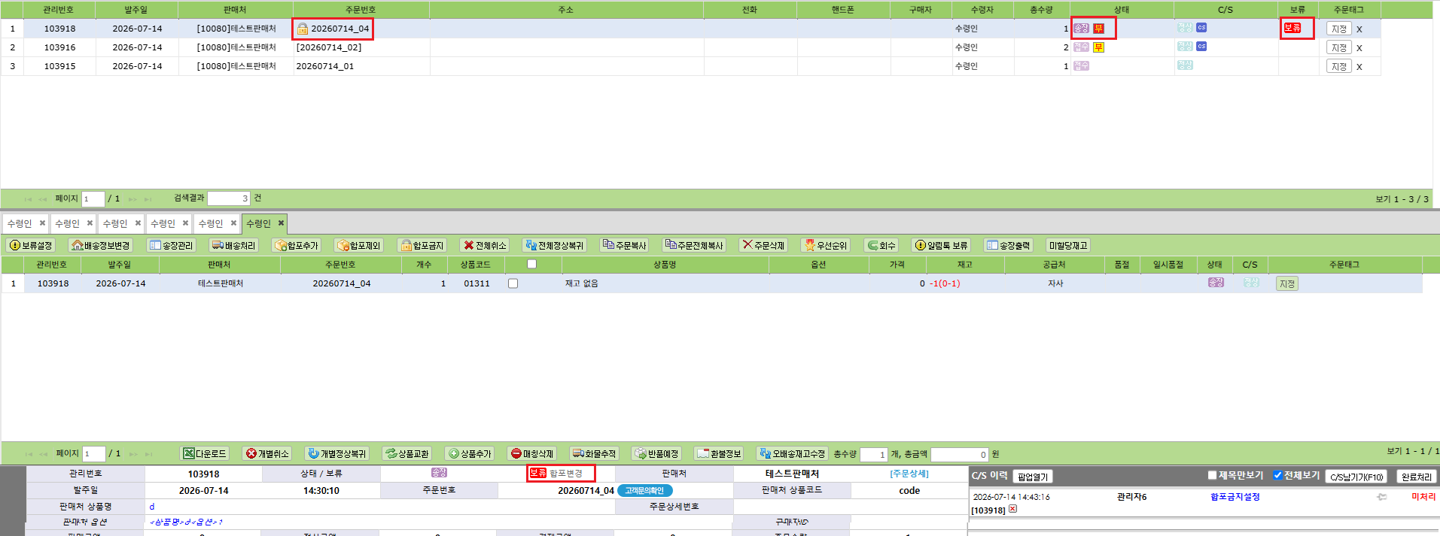Click 합포추가 add combined packing
The height and width of the screenshot is (536, 1440).
pos(297,245)
